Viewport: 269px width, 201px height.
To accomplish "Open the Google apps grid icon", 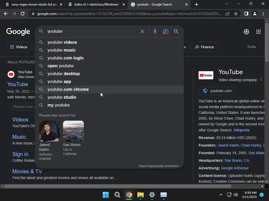I will click(x=258, y=32).
